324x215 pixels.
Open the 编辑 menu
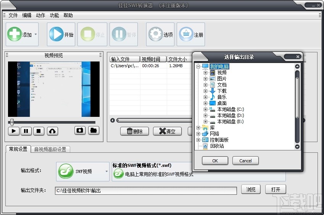point(27,15)
